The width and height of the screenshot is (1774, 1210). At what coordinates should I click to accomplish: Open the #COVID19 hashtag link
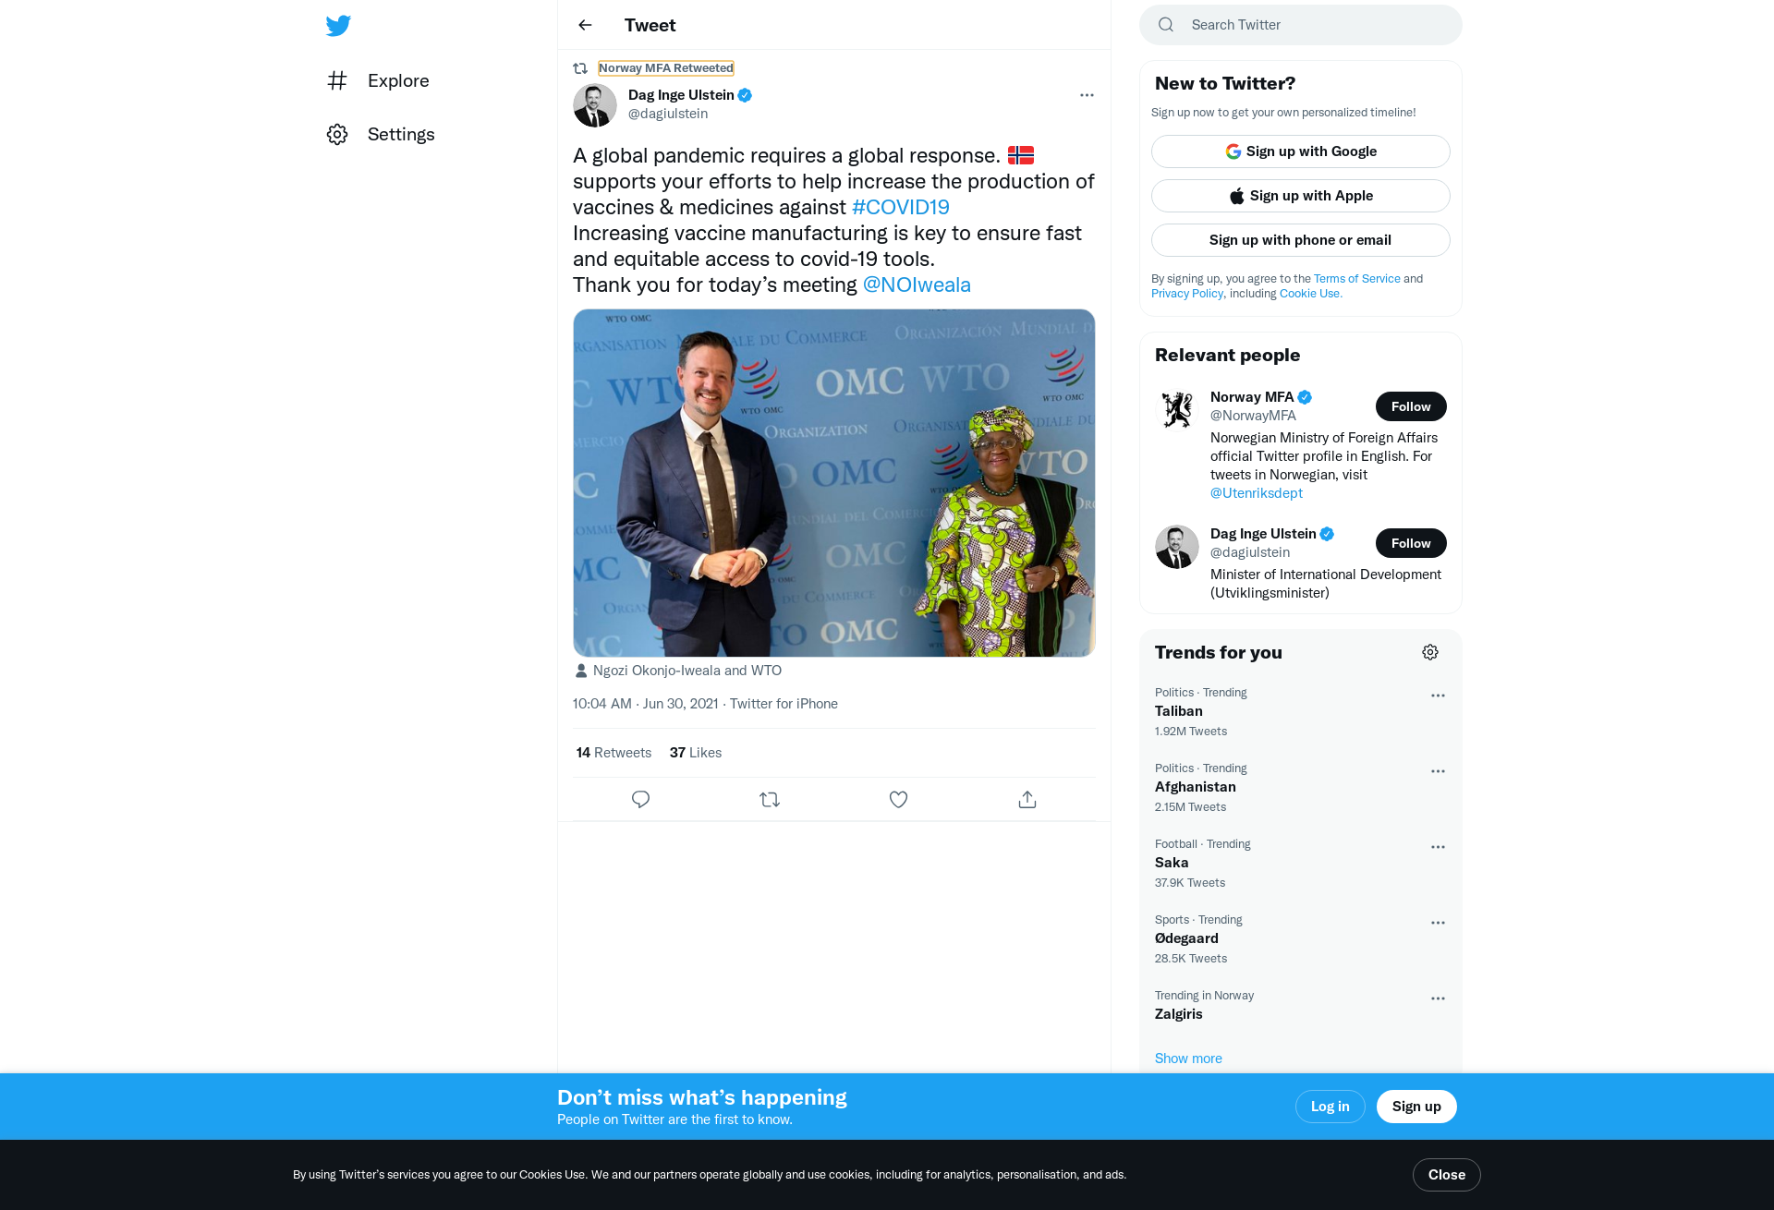point(901,207)
